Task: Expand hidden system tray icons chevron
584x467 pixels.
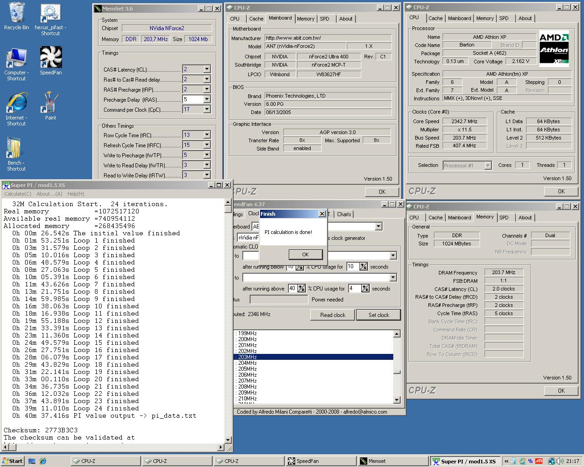Action: [506, 461]
